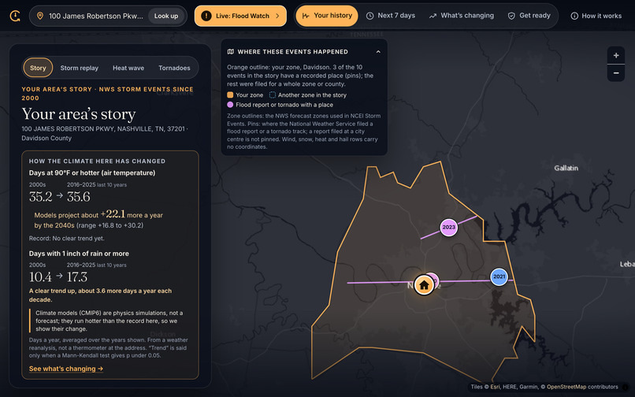Click the 17.3 rain days value
This screenshot has width=635, height=397.
(x=77, y=277)
